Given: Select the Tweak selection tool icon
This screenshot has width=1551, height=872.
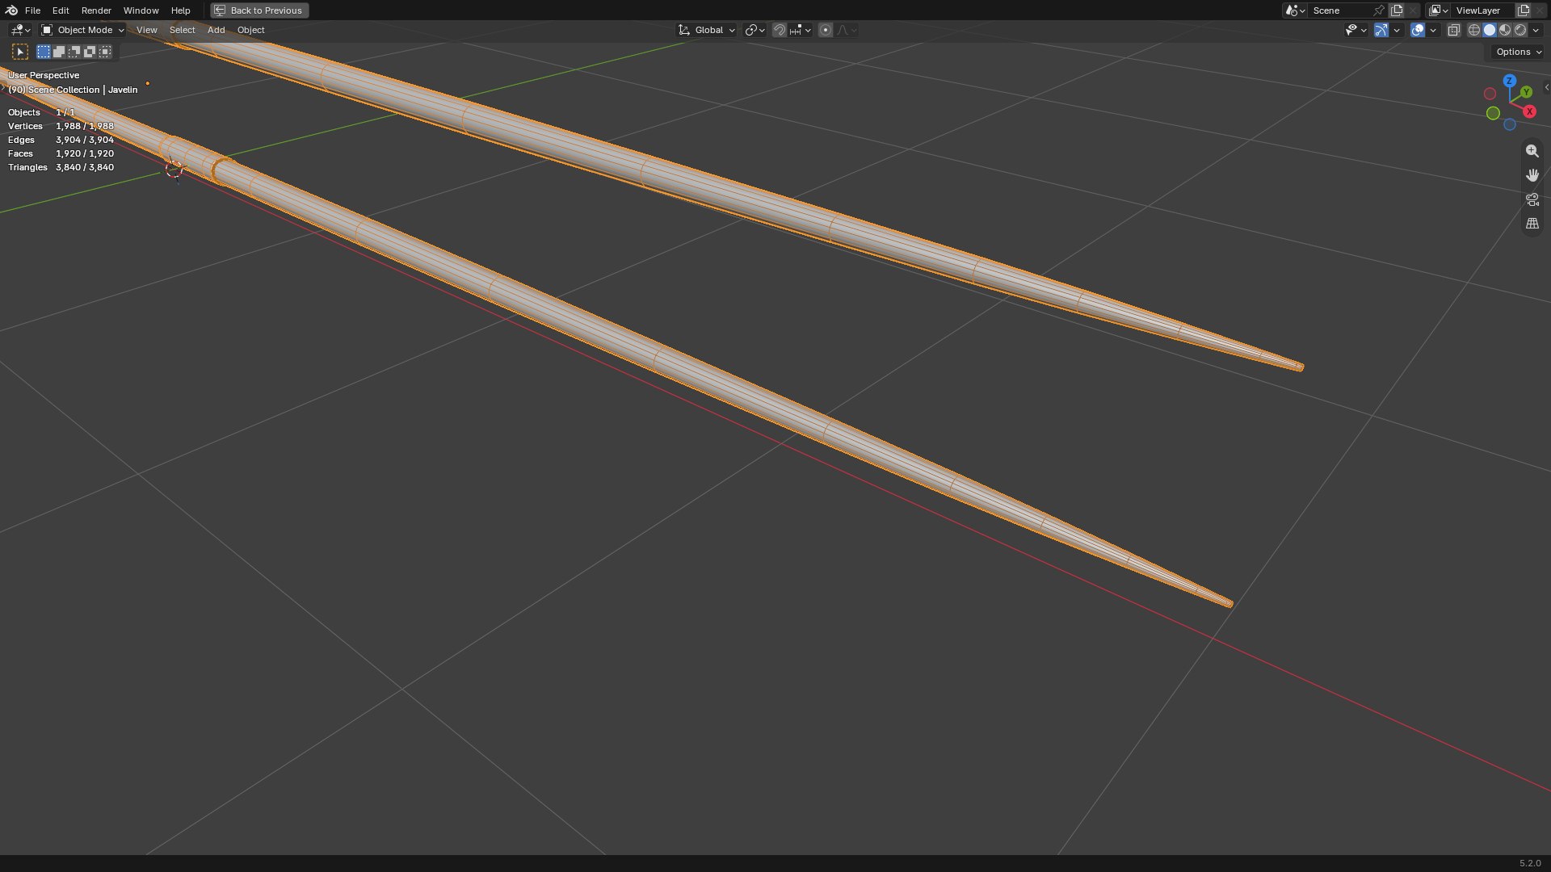Looking at the screenshot, I should click(x=21, y=52).
